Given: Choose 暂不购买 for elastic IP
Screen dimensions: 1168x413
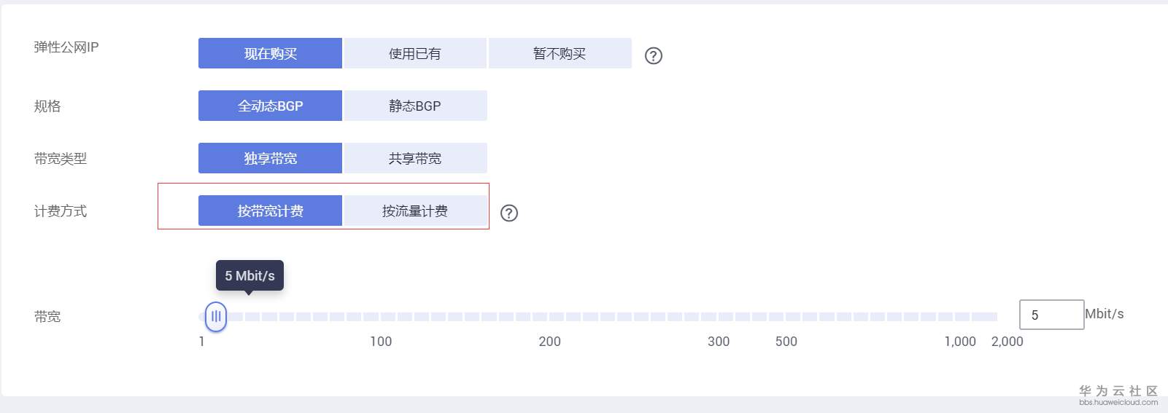Looking at the screenshot, I should (560, 53).
